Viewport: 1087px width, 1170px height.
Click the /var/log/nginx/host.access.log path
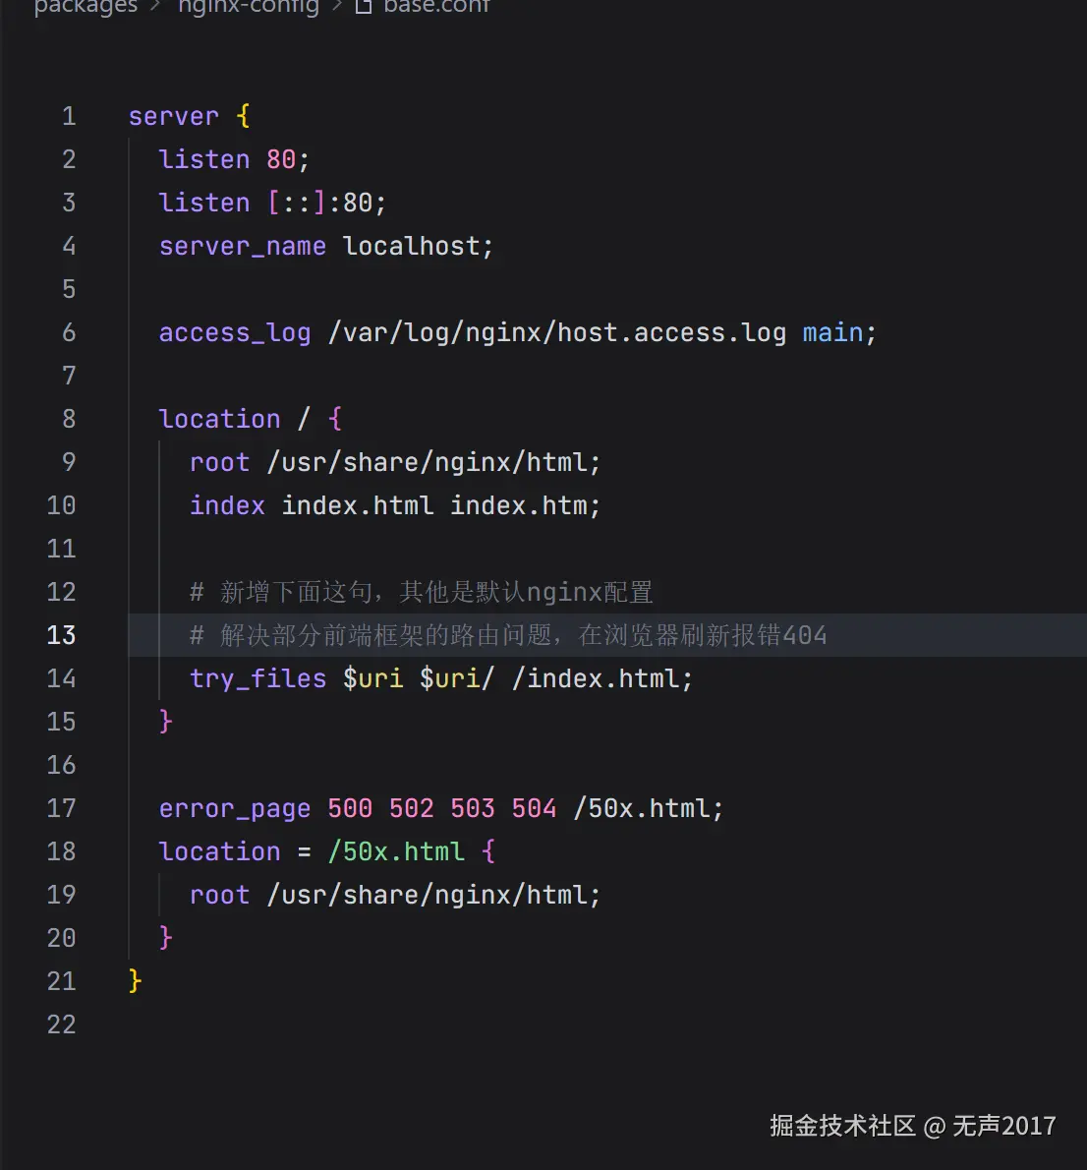[557, 333]
